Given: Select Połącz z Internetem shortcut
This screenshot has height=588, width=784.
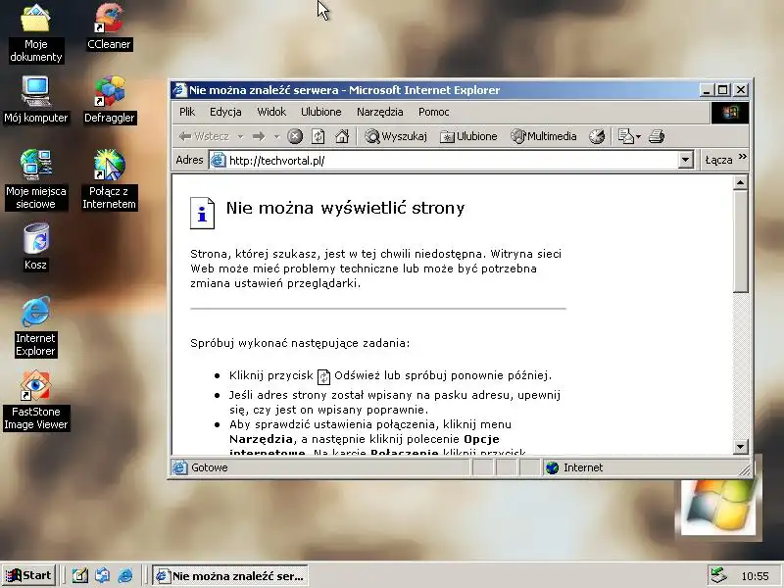Looking at the screenshot, I should [x=109, y=179].
